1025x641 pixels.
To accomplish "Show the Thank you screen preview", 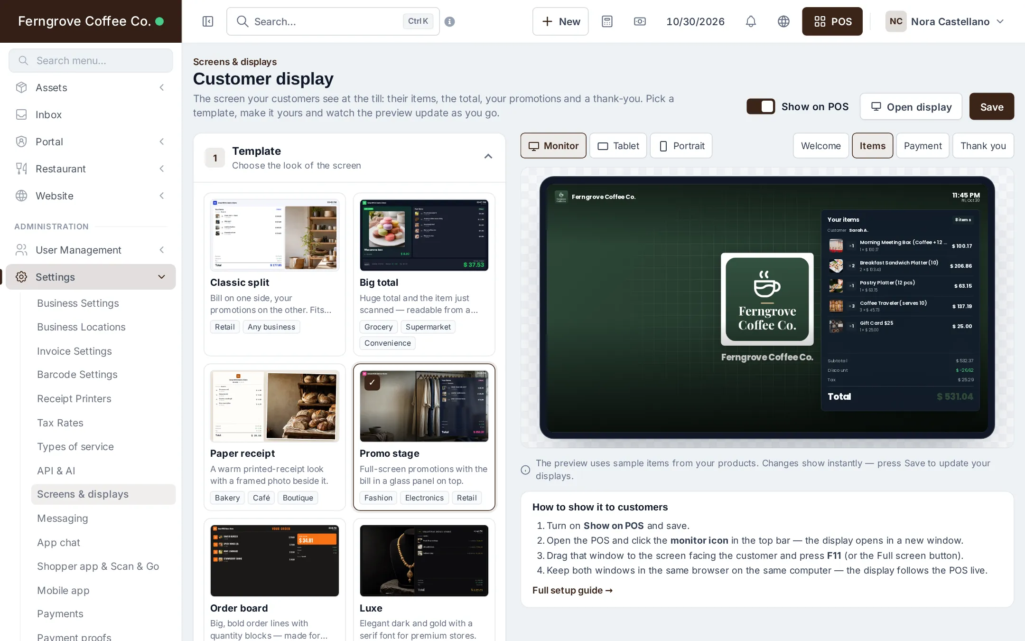I will (x=983, y=146).
